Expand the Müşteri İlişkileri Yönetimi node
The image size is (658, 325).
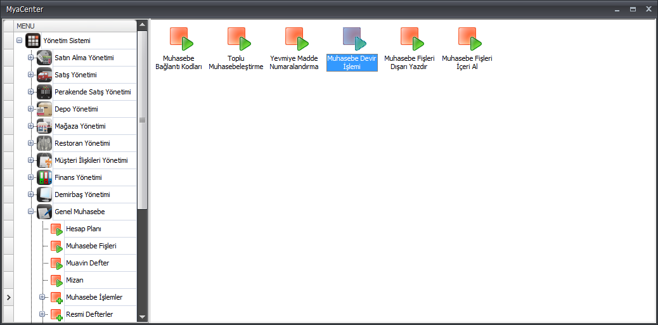point(30,161)
